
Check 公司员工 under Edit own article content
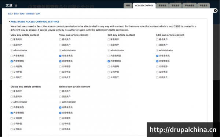(x=157, y=77)
